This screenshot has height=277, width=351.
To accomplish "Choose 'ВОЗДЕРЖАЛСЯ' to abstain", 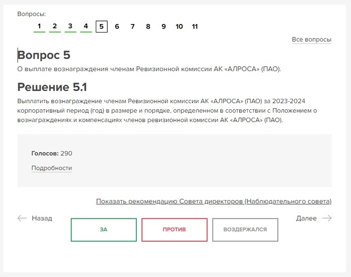I will (x=245, y=230).
